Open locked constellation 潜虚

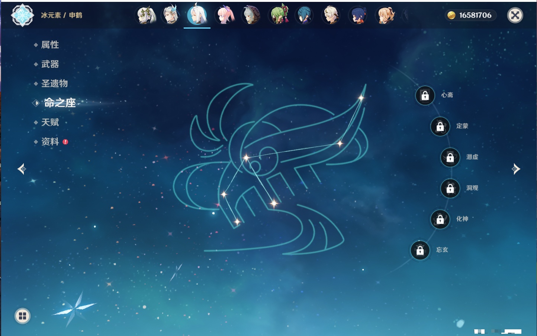pos(450,157)
